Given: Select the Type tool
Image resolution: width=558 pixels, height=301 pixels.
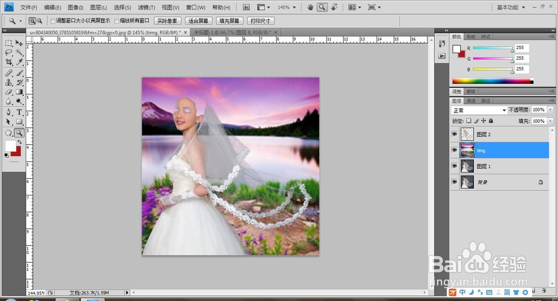Looking at the screenshot, I should point(19,112).
